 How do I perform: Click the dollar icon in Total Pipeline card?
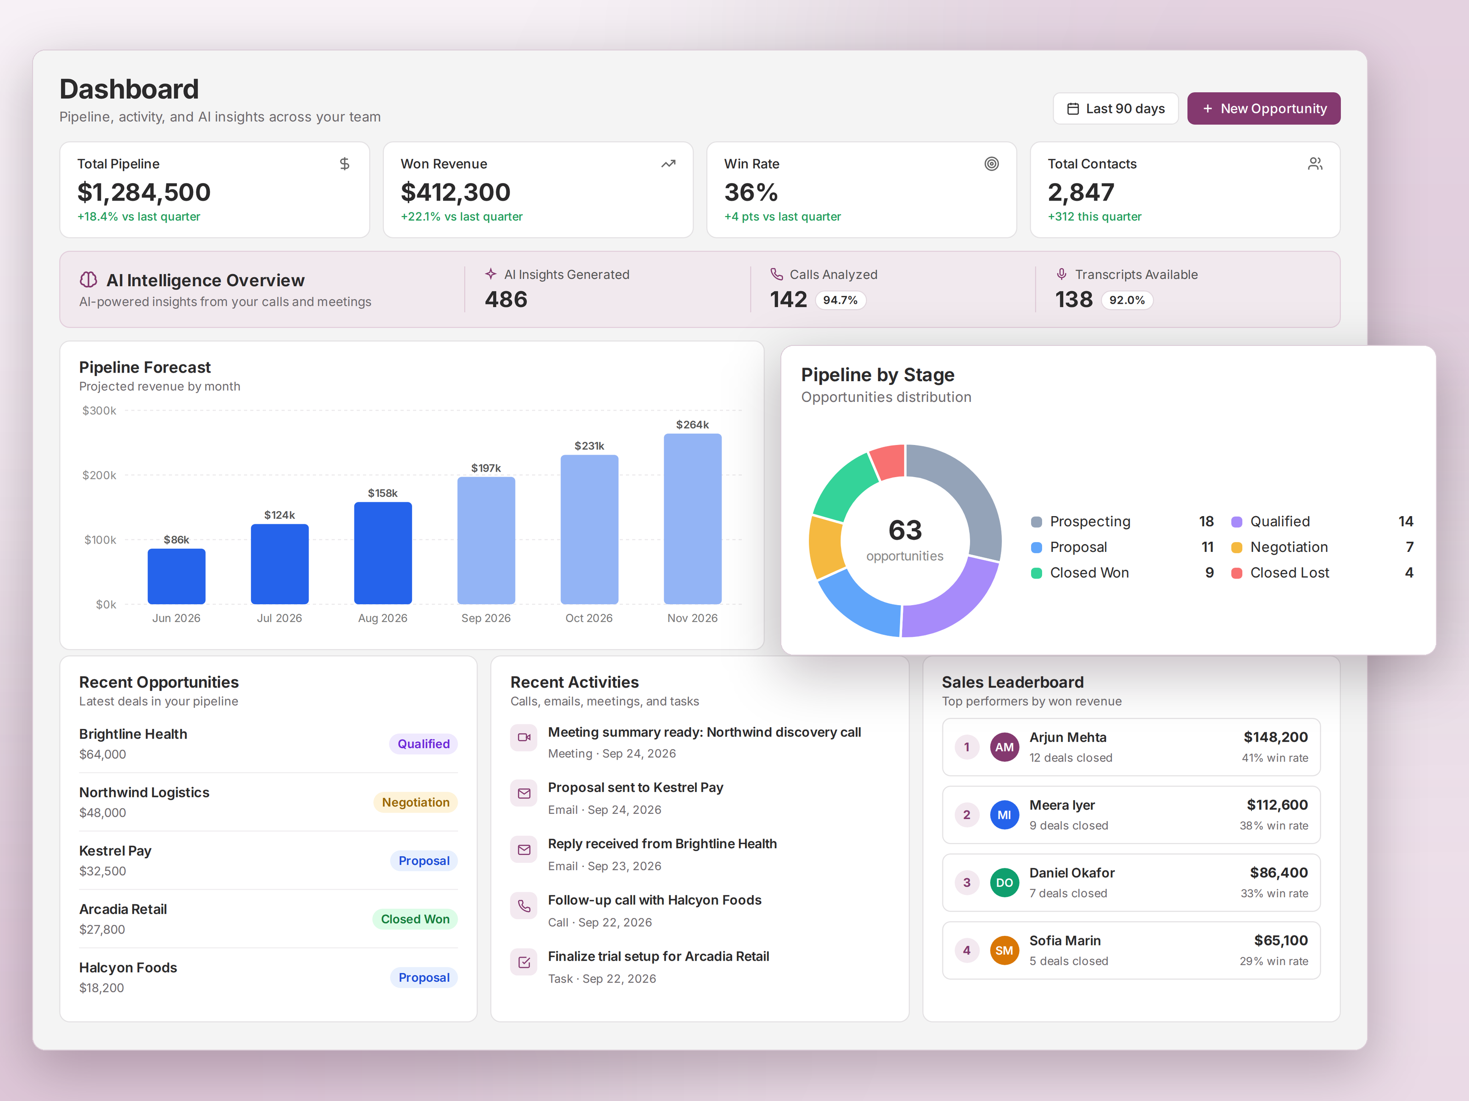click(344, 164)
